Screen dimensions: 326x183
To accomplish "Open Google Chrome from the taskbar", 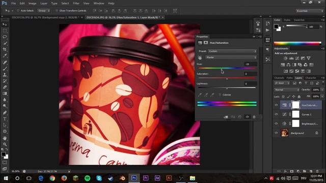I will pos(52,178).
